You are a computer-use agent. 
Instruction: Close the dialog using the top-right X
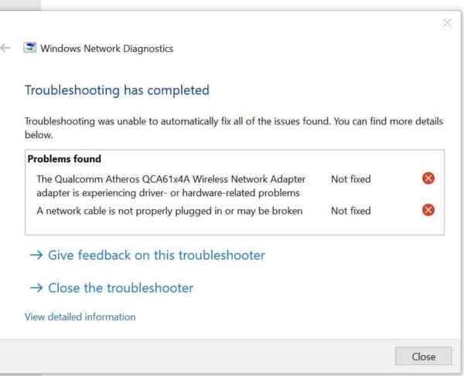pyautogui.click(x=447, y=23)
